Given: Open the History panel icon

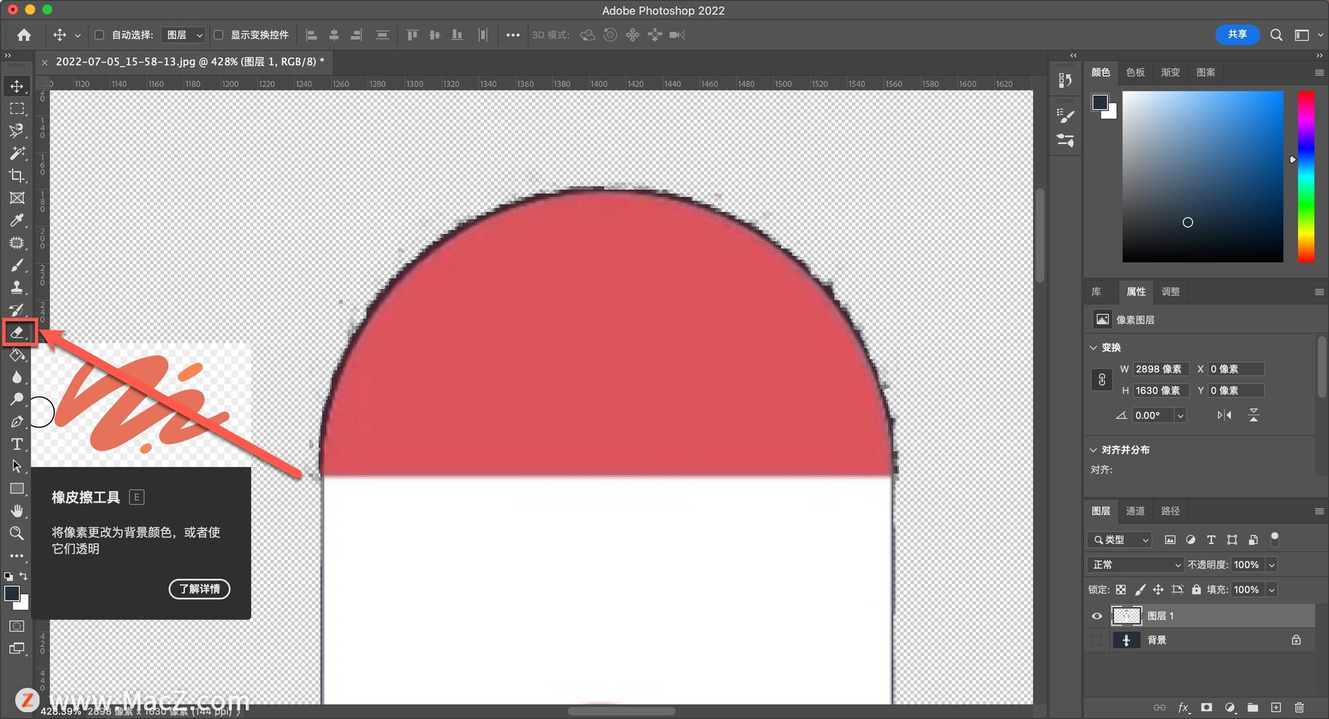Looking at the screenshot, I should pos(1065,80).
